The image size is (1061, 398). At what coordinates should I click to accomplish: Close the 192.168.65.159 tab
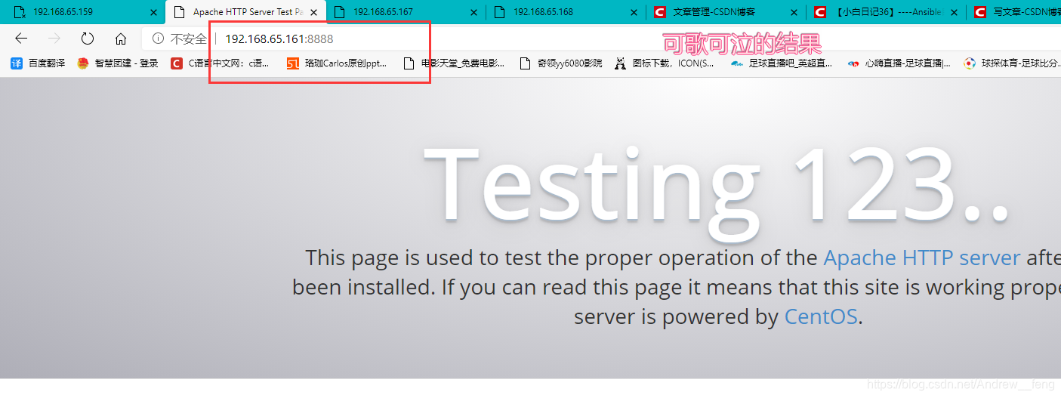coord(154,13)
